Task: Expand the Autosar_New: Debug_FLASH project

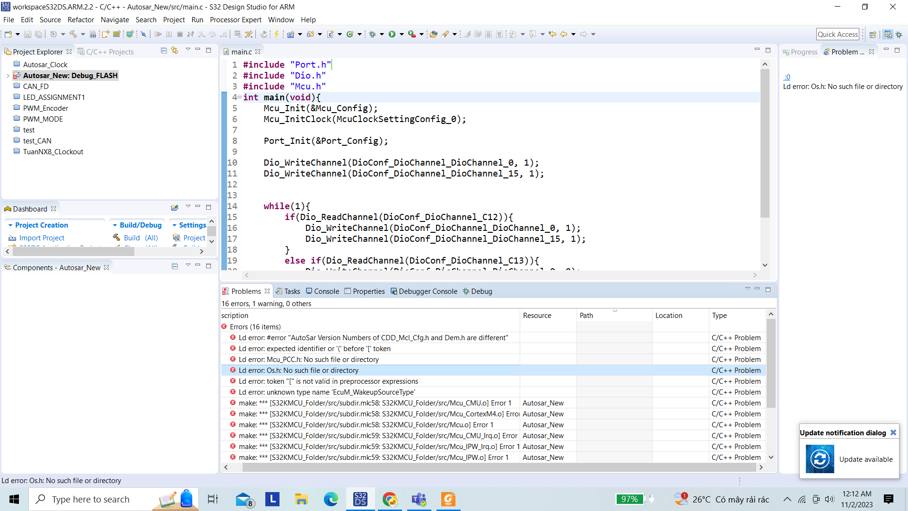Action: (x=8, y=75)
